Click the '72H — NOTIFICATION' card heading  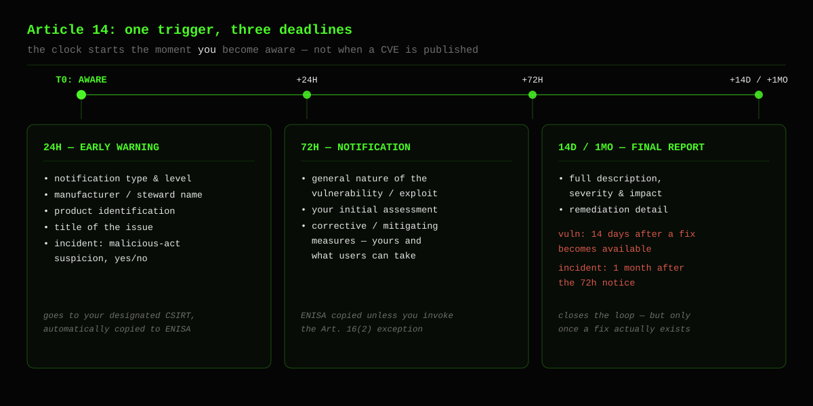(356, 148)
